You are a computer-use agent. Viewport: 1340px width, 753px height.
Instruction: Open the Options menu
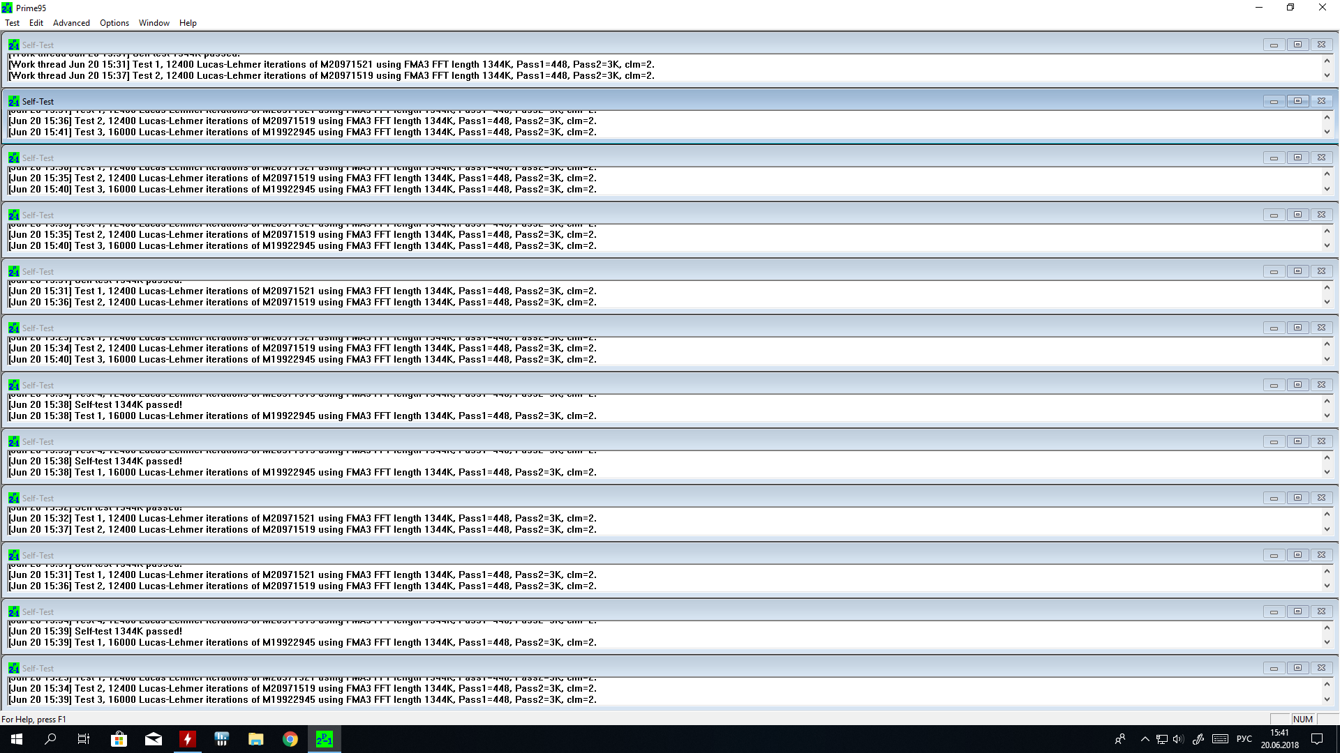114,23
